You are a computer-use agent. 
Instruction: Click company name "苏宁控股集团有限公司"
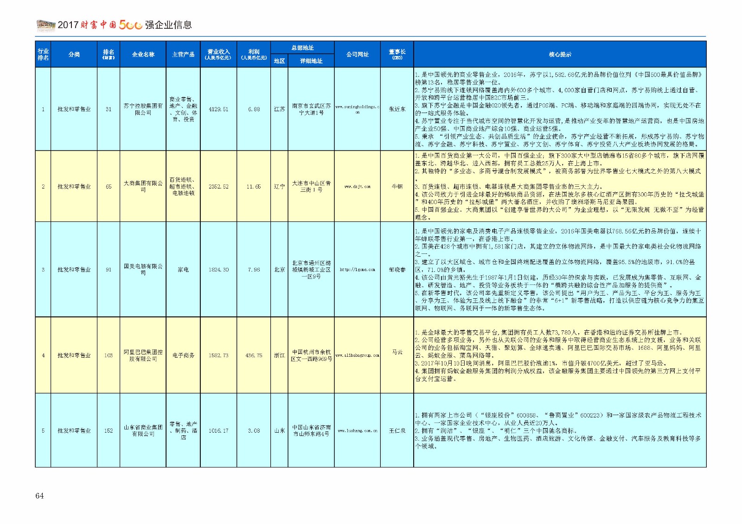coord(143,109)
